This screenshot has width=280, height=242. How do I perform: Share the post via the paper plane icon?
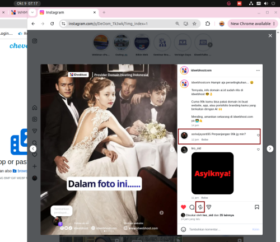click(x=209, y=207)
